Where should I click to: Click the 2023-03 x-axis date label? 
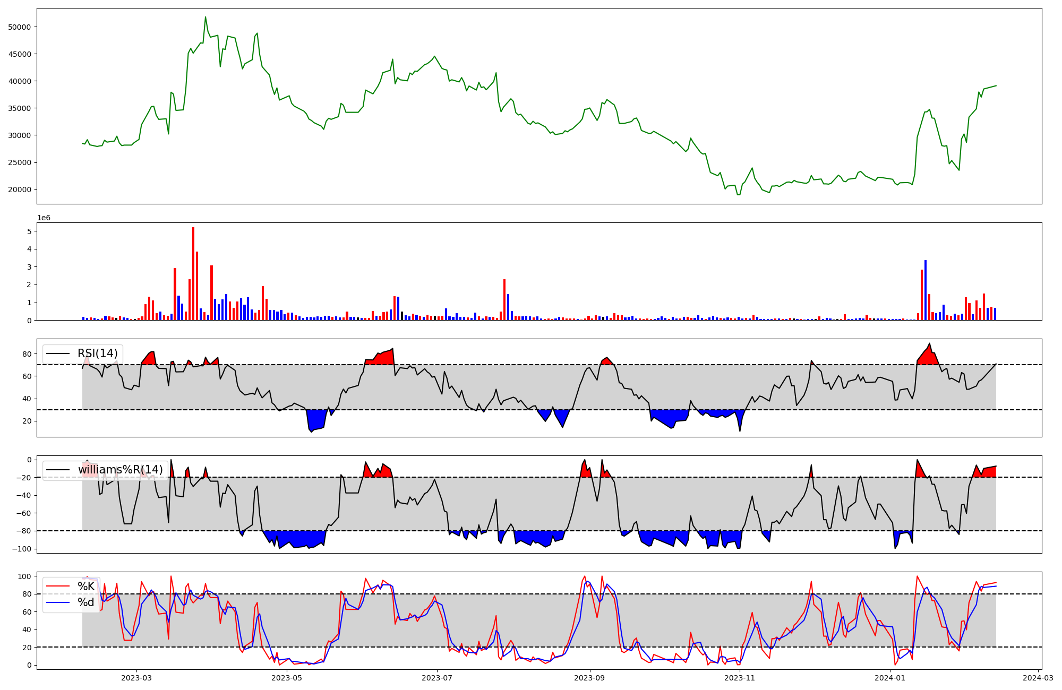136,677
